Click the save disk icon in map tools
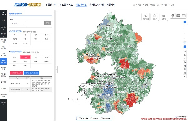The image size is (188, 121). 185,66
